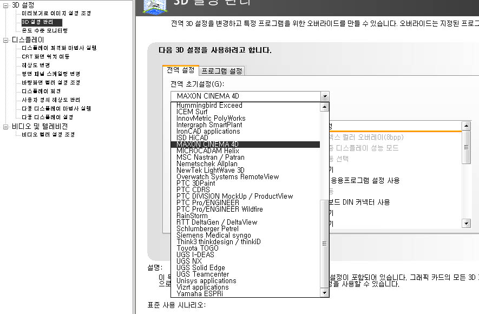Open 사용자 정의 해상도 관리
Viewport: 479px width, 314px height.
coord(51,100)
